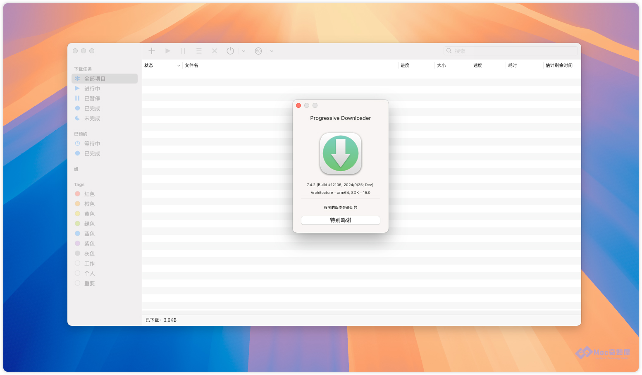The height and width of the screenshot is (375, 642).
Task: Select 全部项目 in the sidebar
Action: click(105, 79)
